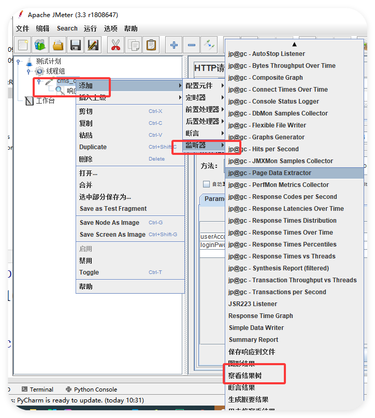Select Simple Data Writer listener
375x418 pixels.
[294, 328]
